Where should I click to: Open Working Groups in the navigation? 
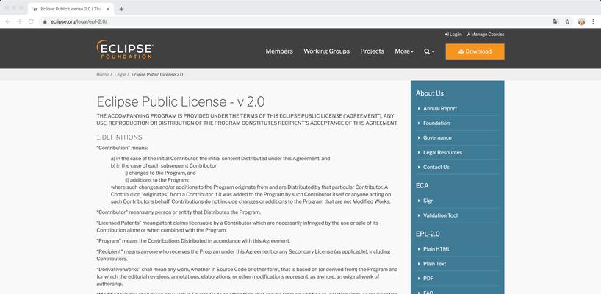[326, 51]
